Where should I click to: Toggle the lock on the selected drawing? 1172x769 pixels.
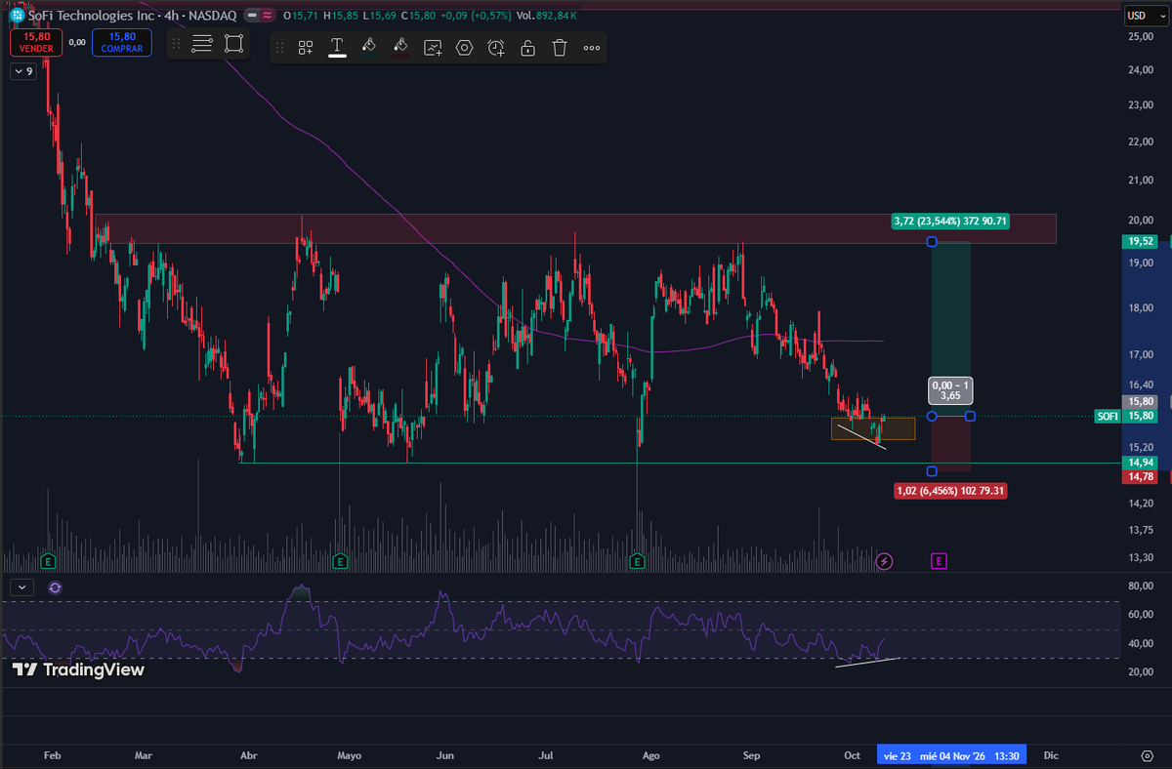point(527,48)
